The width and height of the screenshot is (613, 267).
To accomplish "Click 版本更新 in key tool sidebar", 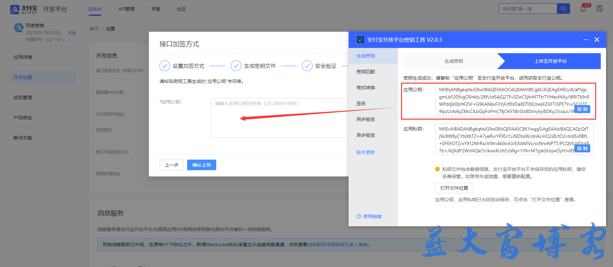I will [x=366, y=152].
